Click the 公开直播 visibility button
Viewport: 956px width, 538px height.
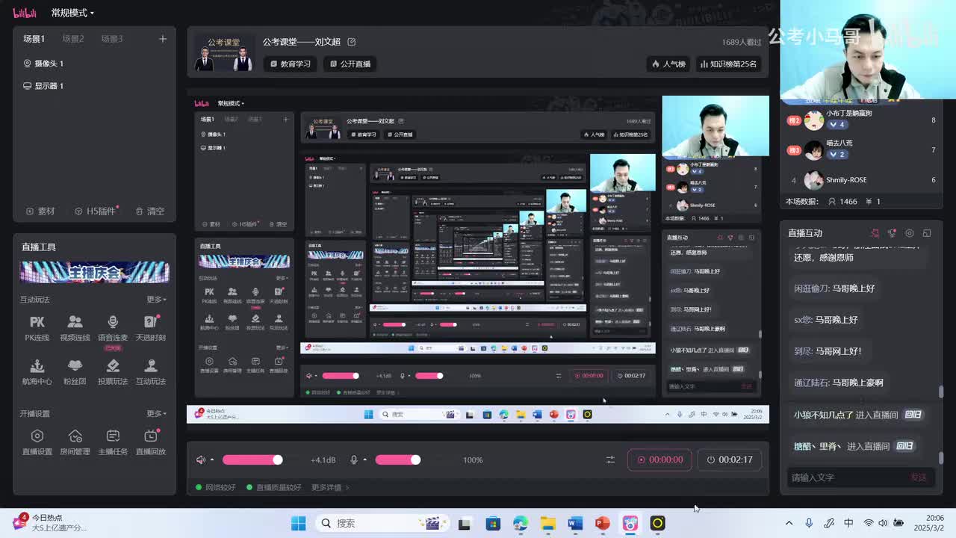click(x=350, y=64)
